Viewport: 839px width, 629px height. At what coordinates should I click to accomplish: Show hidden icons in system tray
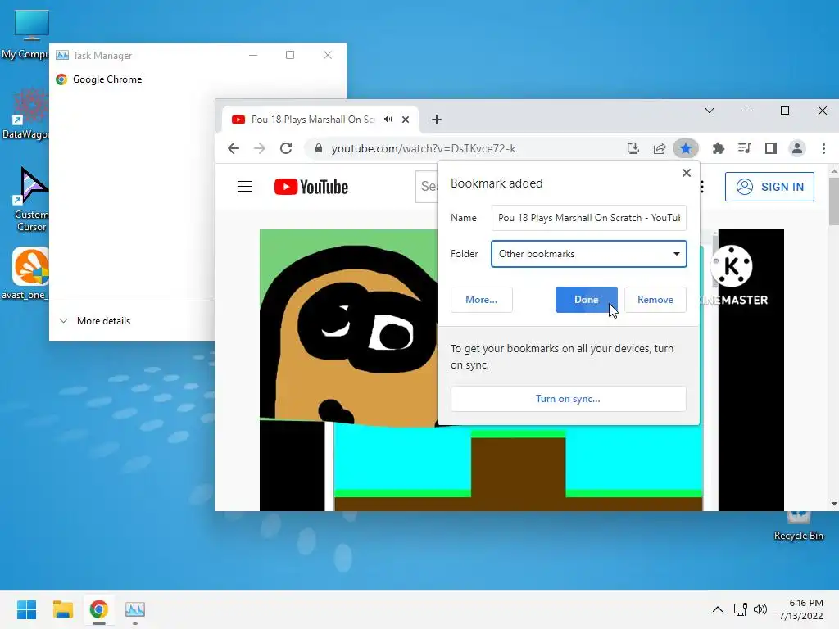718,609
